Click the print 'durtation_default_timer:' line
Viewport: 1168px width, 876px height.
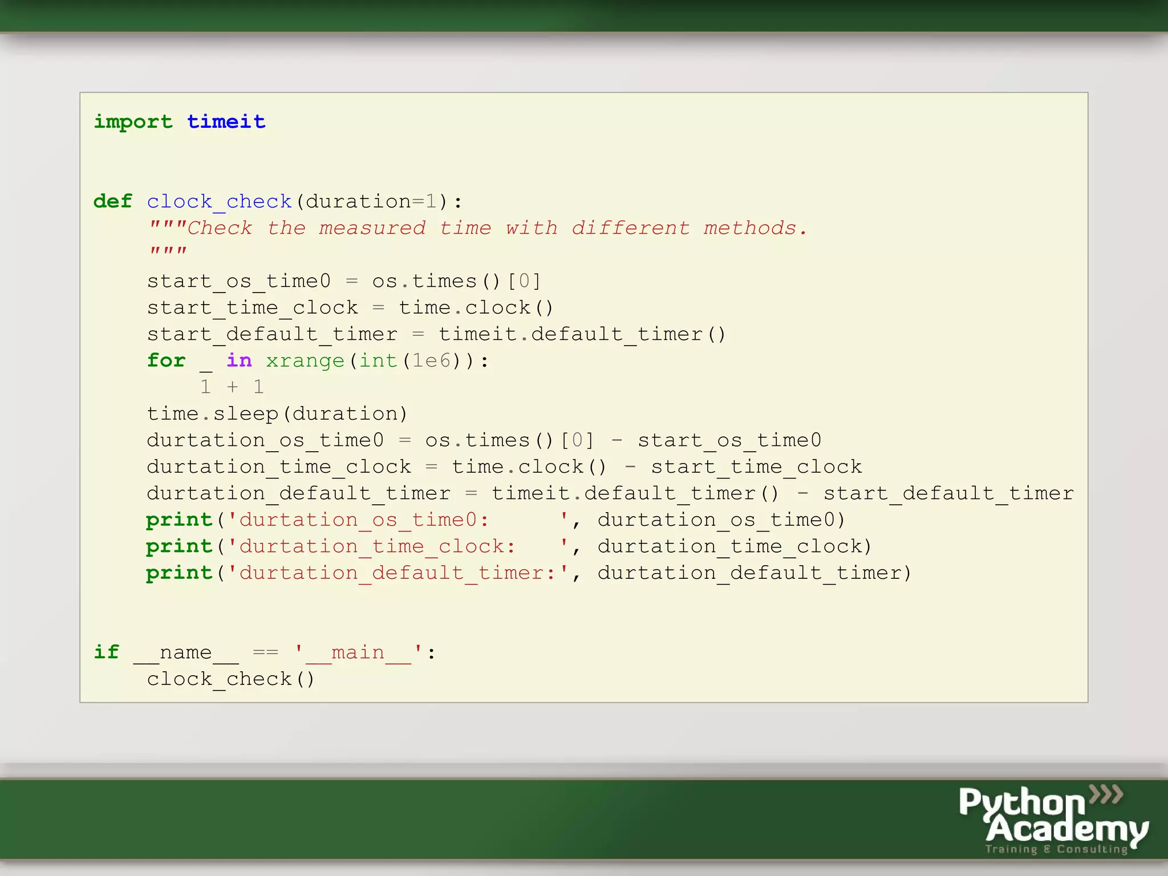coord(529,573)
